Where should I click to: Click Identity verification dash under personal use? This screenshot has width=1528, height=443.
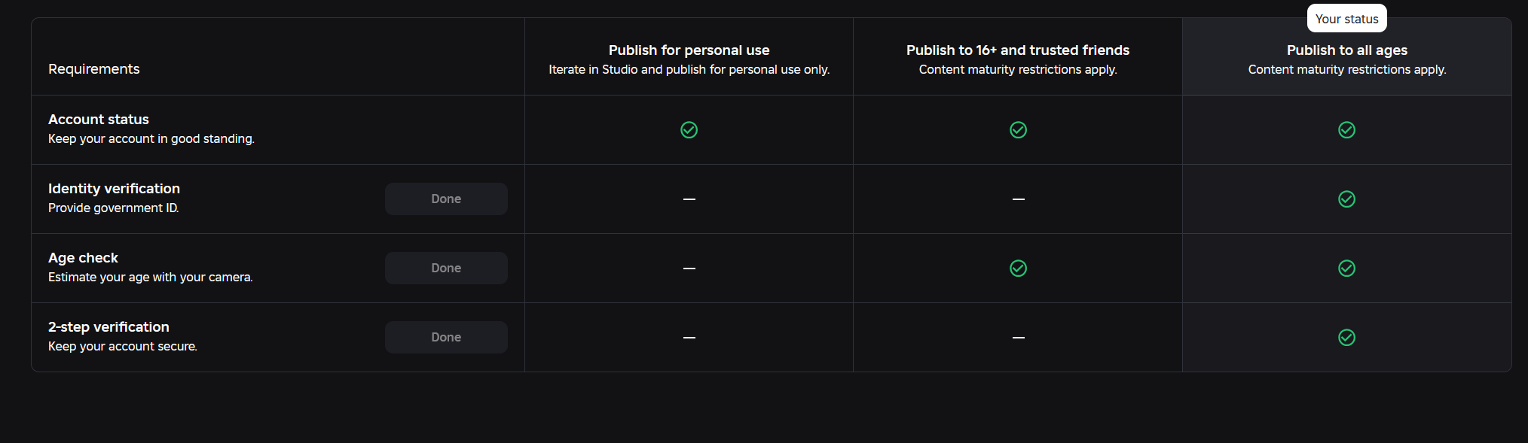[x=689, y=199]
